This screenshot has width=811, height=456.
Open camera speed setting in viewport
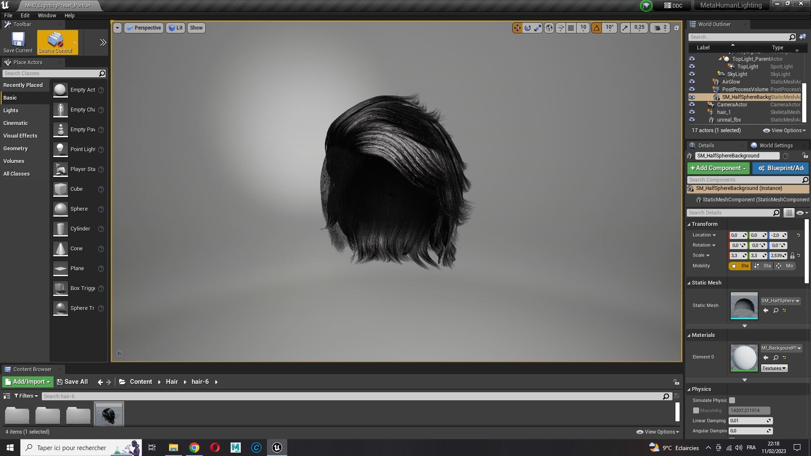[x=660, y=28]
